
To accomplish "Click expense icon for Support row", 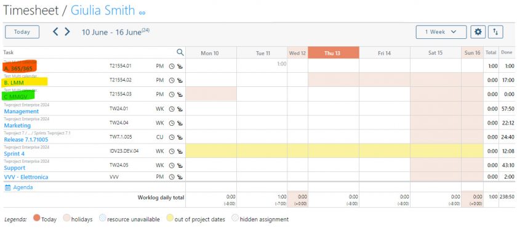I will tap(180, 165).
